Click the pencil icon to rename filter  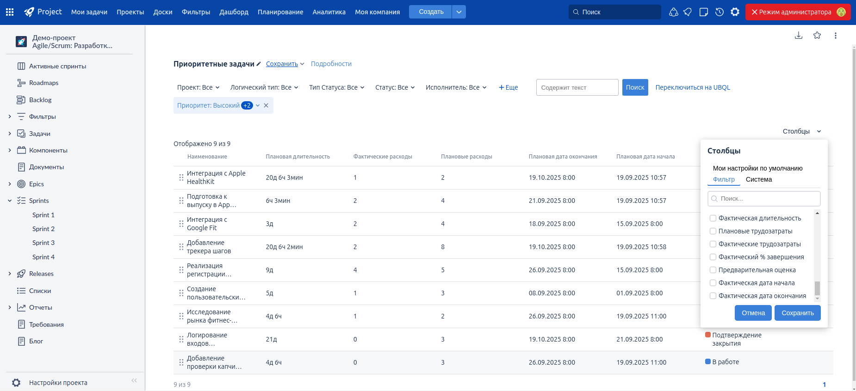pos(259,64)
